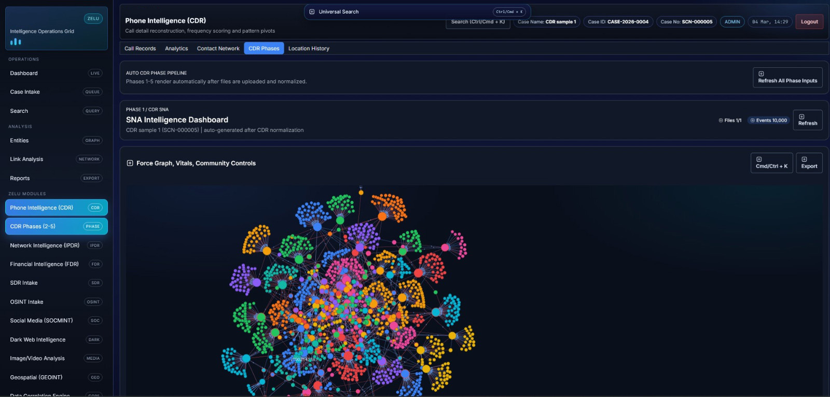Click the SDR badge beside SDR Intake
The image size is (830, 397).
[95, 283]
